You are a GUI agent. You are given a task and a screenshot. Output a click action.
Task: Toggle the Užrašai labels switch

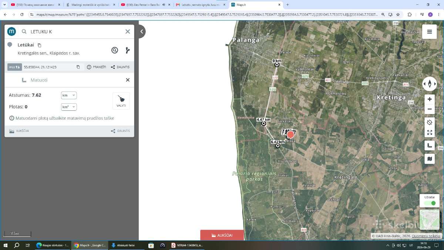[430, 203]
